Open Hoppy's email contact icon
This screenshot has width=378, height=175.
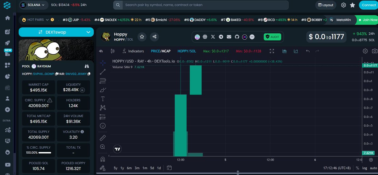point(229,37)
